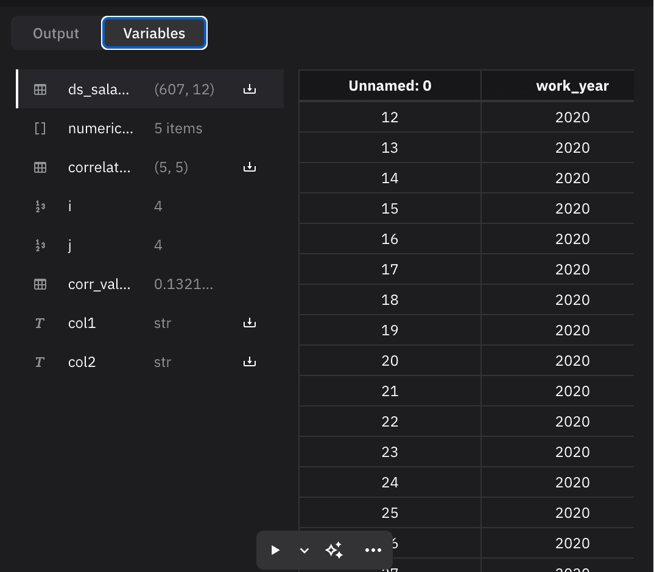Screen dimensions: 654x572
Task: Click table cell with value 18
Action: click(x=390, y=300)
